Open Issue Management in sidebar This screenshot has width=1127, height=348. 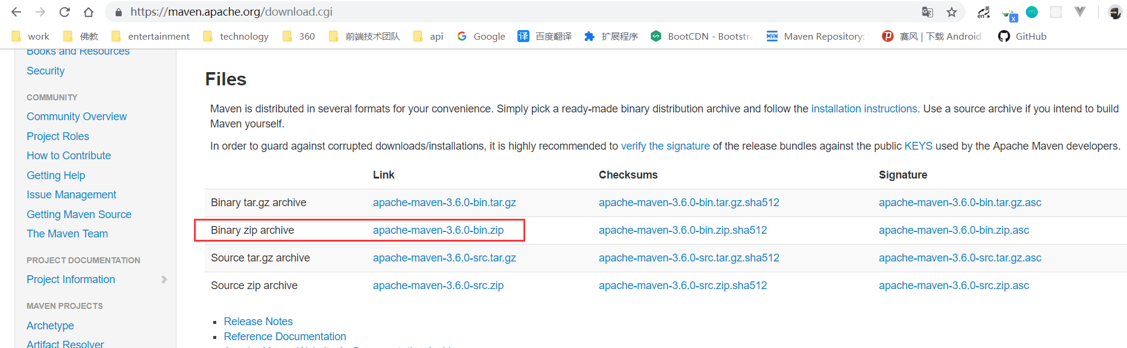point(72,195)
